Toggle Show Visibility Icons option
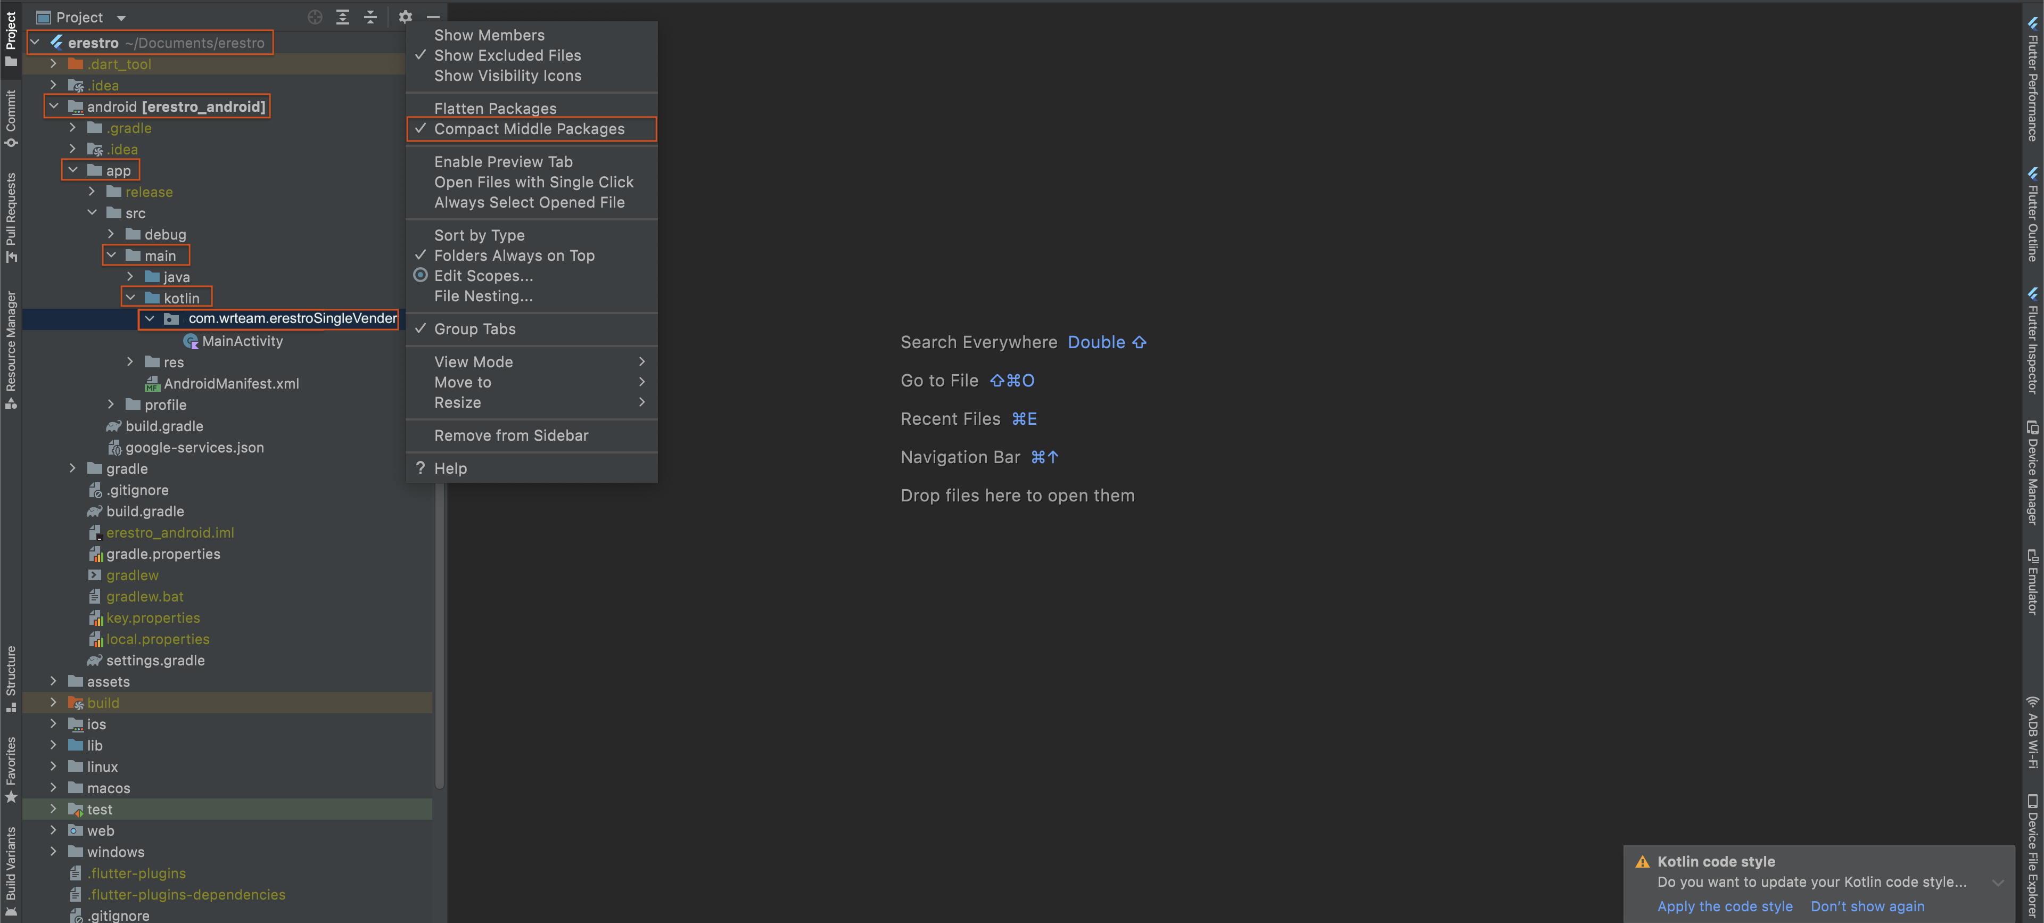Screen dimensions: 2044x923 coord(531,76)
